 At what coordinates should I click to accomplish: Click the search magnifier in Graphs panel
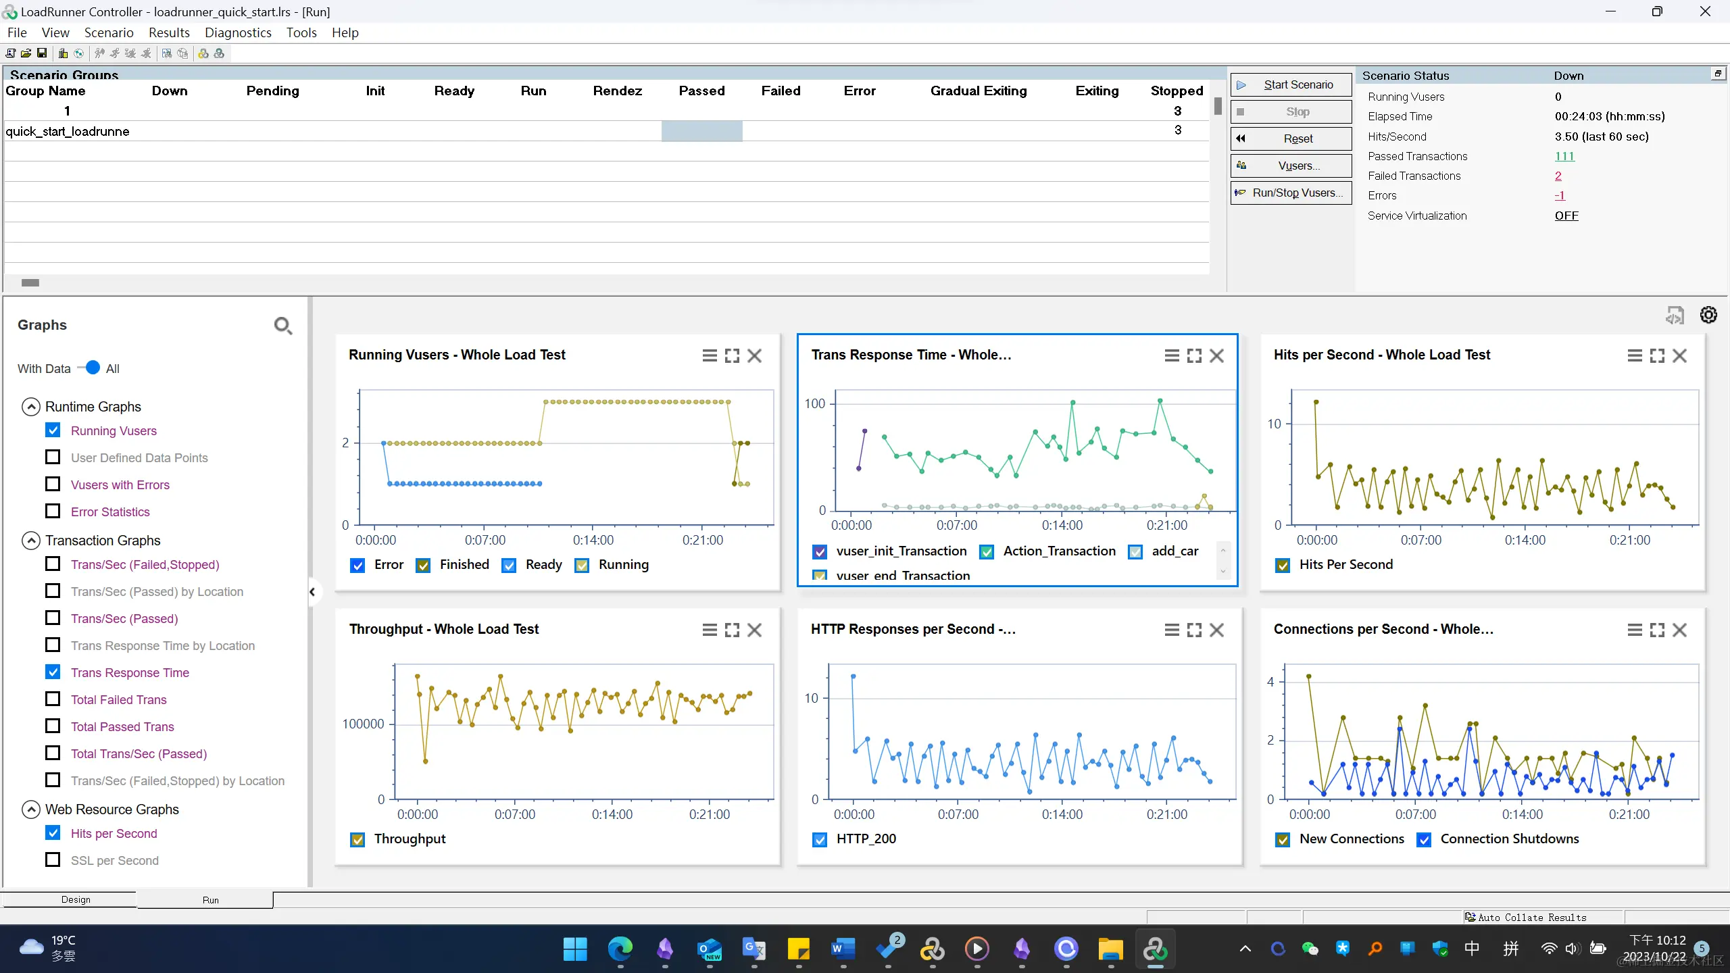click(x=282, y=326)
